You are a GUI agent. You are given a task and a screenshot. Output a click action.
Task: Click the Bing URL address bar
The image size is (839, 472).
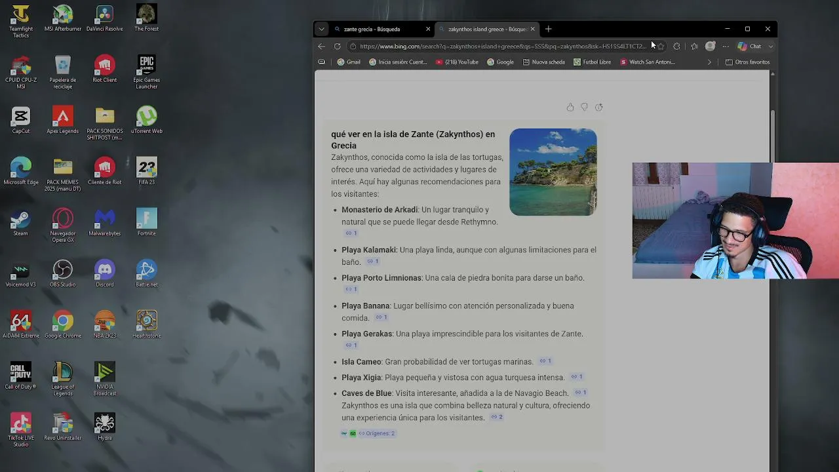point(501,47)
